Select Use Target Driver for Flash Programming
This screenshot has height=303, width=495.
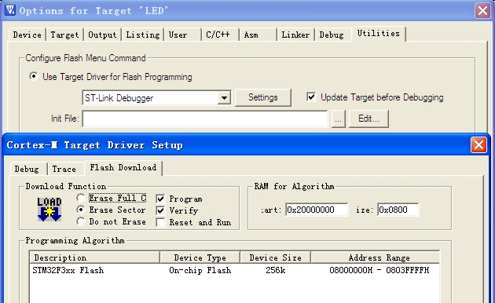(34, 77)
